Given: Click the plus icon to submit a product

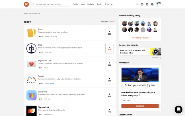Looking at the screenshot, I should [x=137, y=4].
